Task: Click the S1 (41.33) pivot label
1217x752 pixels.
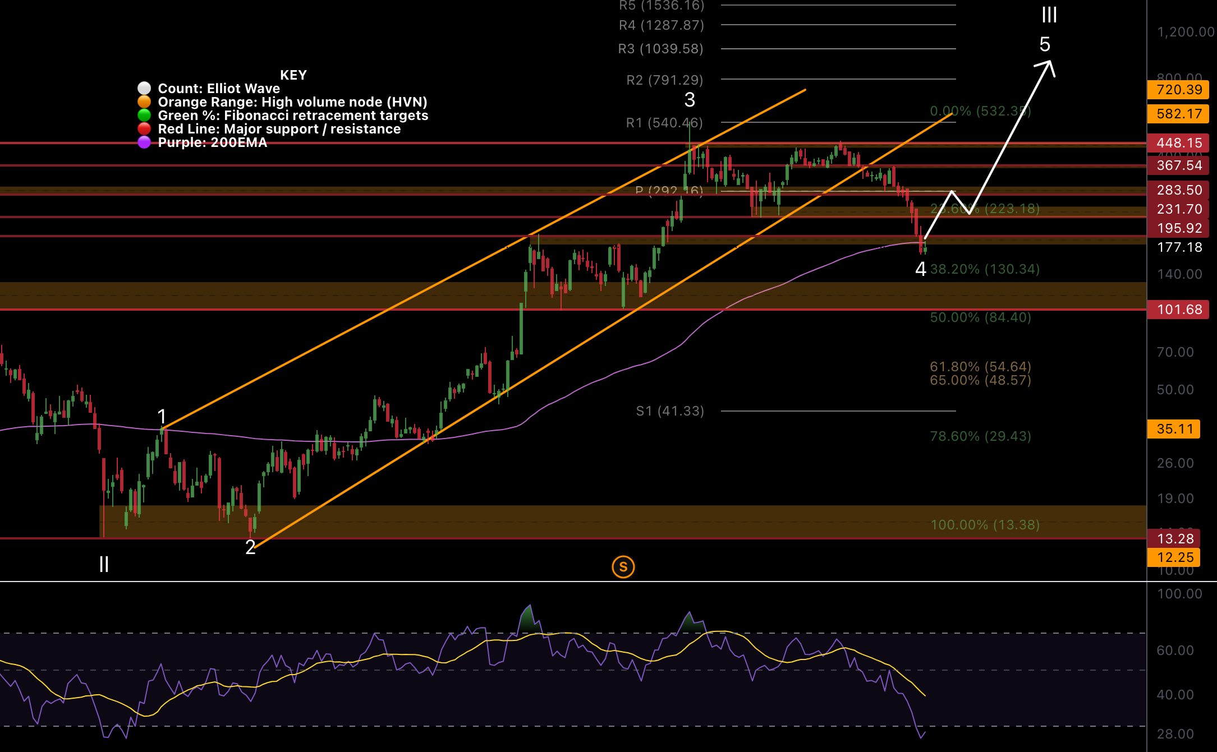Action: coord(669,411)
